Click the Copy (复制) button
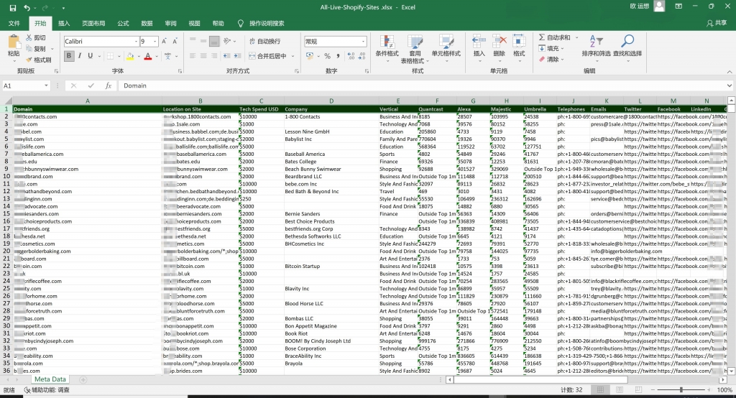The width and height of the screenshot is (736, 398). point(37,48)
